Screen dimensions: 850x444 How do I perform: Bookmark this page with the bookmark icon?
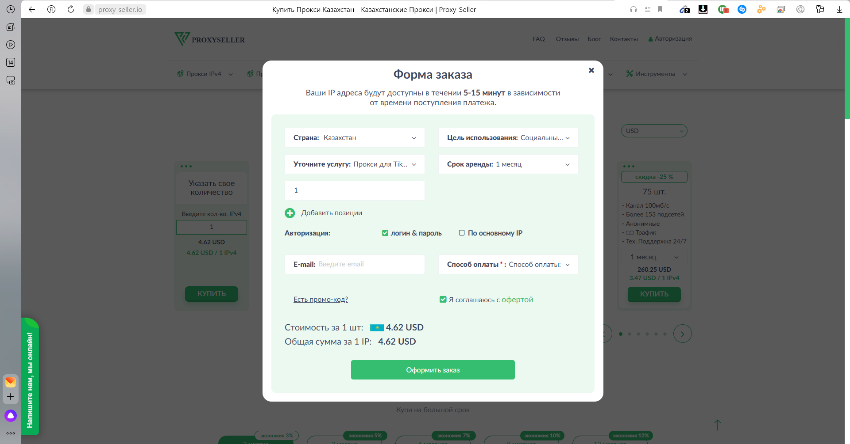pyautogui.click(x=660, y=9)
